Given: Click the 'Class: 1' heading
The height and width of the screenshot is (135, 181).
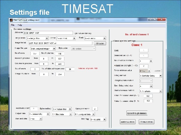Looking at the screenshot, I should click(x=137, y=45).
